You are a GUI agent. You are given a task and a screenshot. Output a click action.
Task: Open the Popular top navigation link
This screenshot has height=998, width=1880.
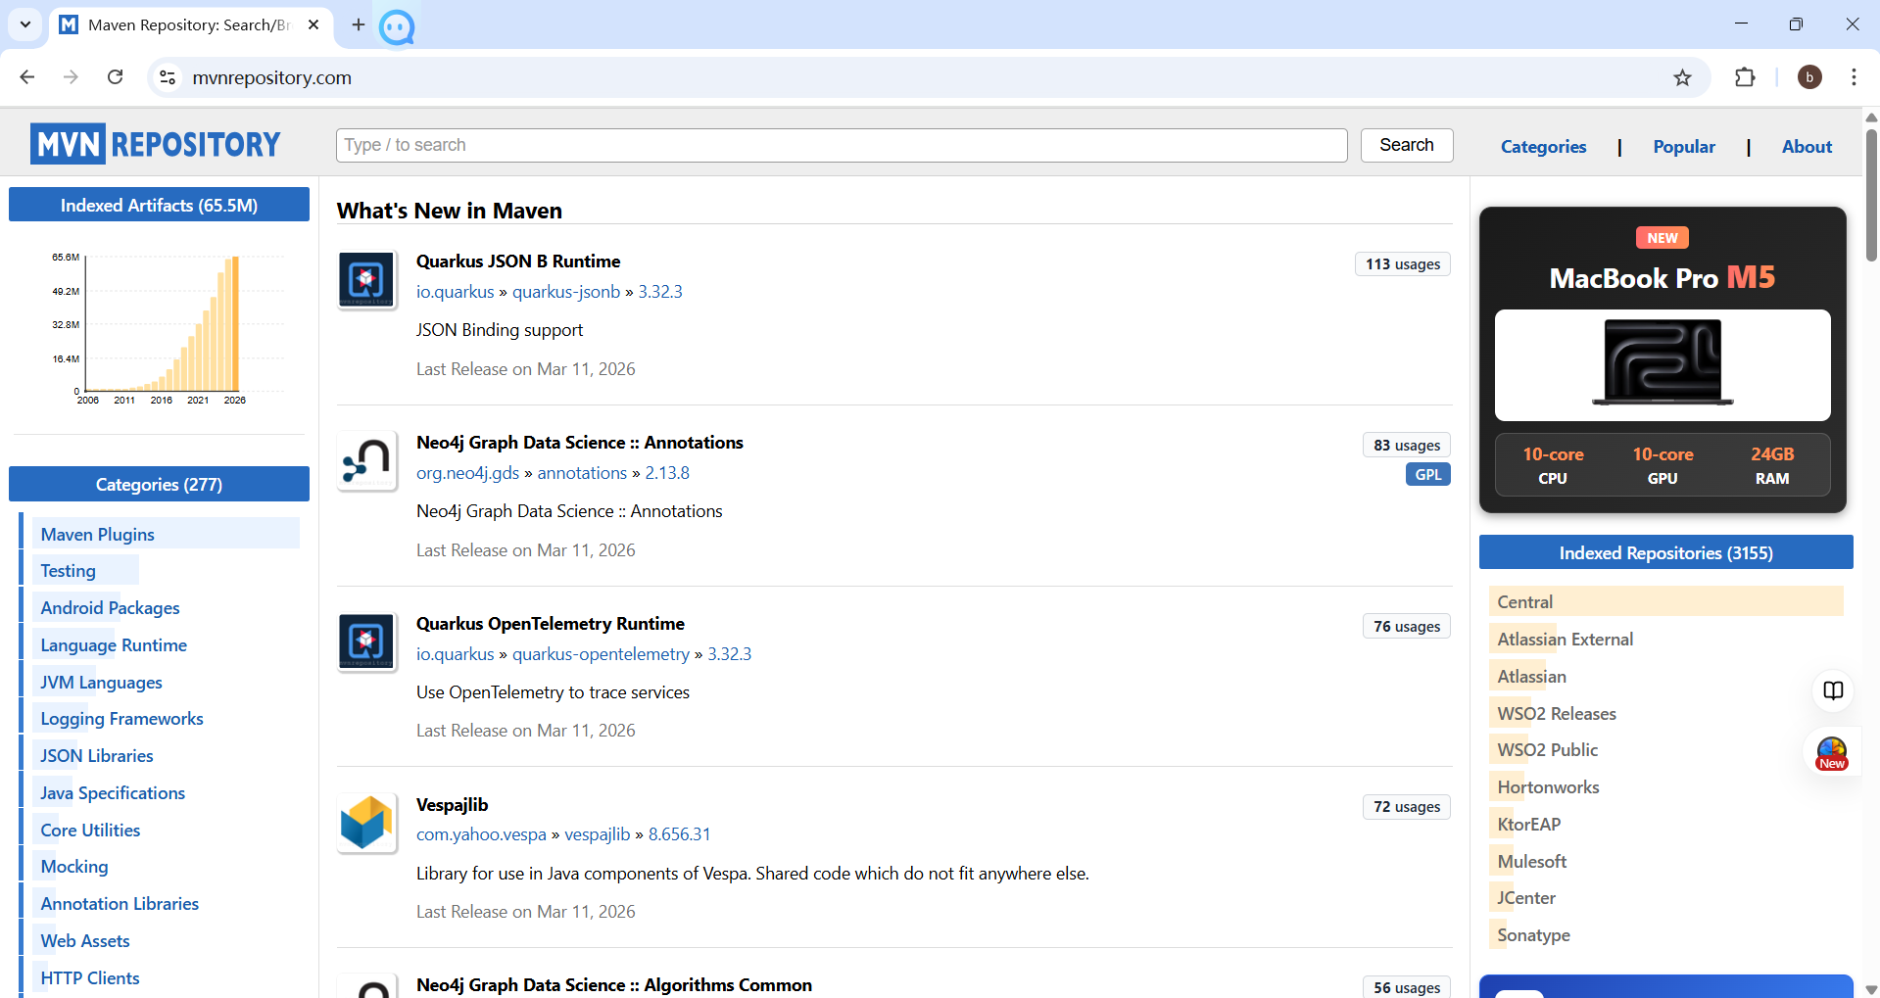click(x=1684, y=146)
